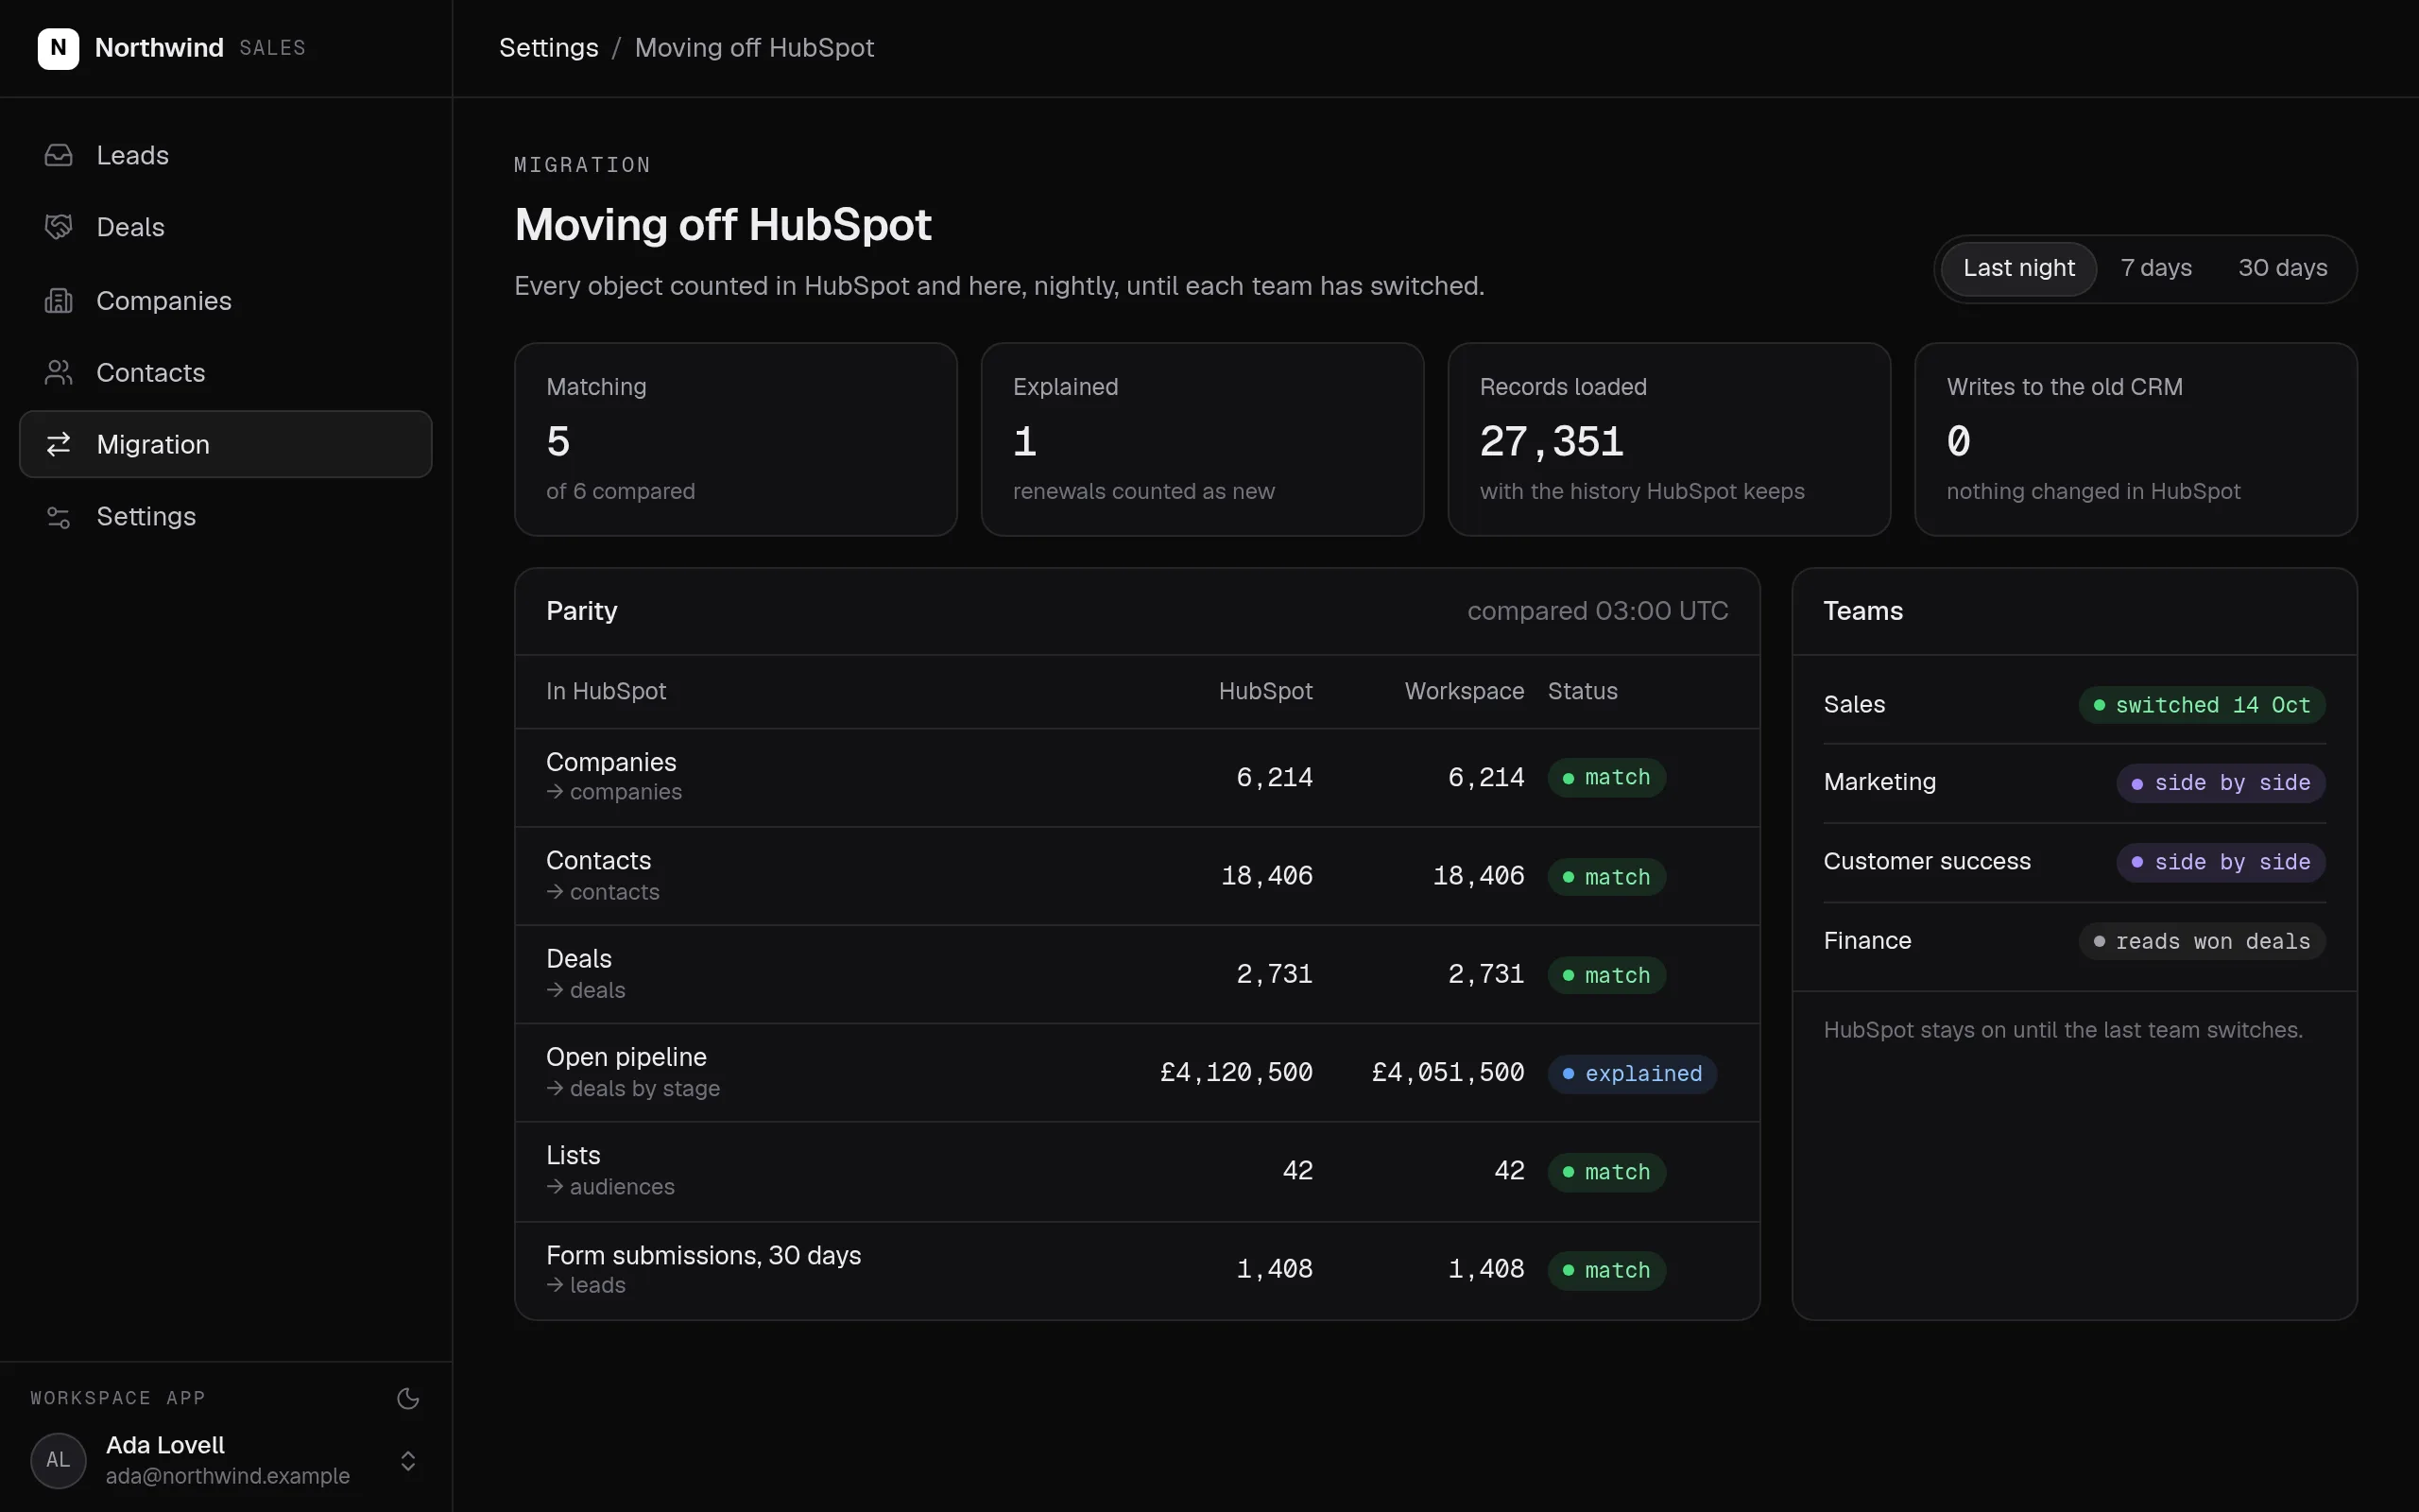The height and width of the screenshot is (1512, 2419).
Task: Click the Records loaded 27,351 value
Action: (x=1552, y=441)
